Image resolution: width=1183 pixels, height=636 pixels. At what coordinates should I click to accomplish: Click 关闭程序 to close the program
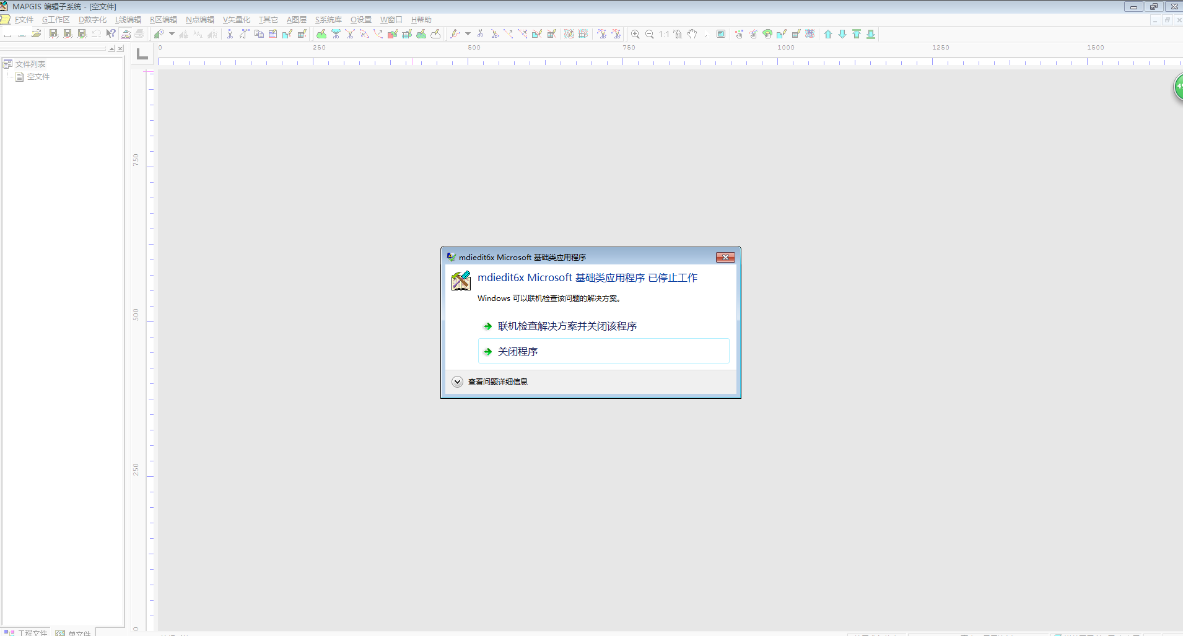pos(604,351)
